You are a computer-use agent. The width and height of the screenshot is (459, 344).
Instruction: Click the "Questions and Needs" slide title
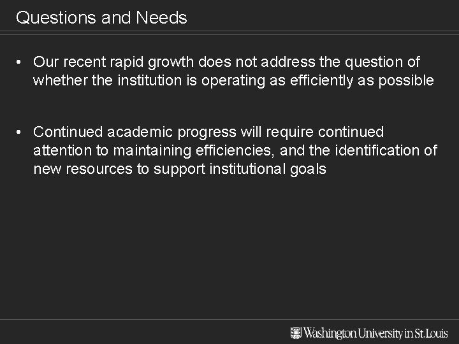101,18
